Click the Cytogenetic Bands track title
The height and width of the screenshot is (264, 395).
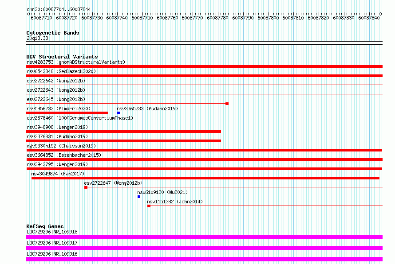click(53, 33)
